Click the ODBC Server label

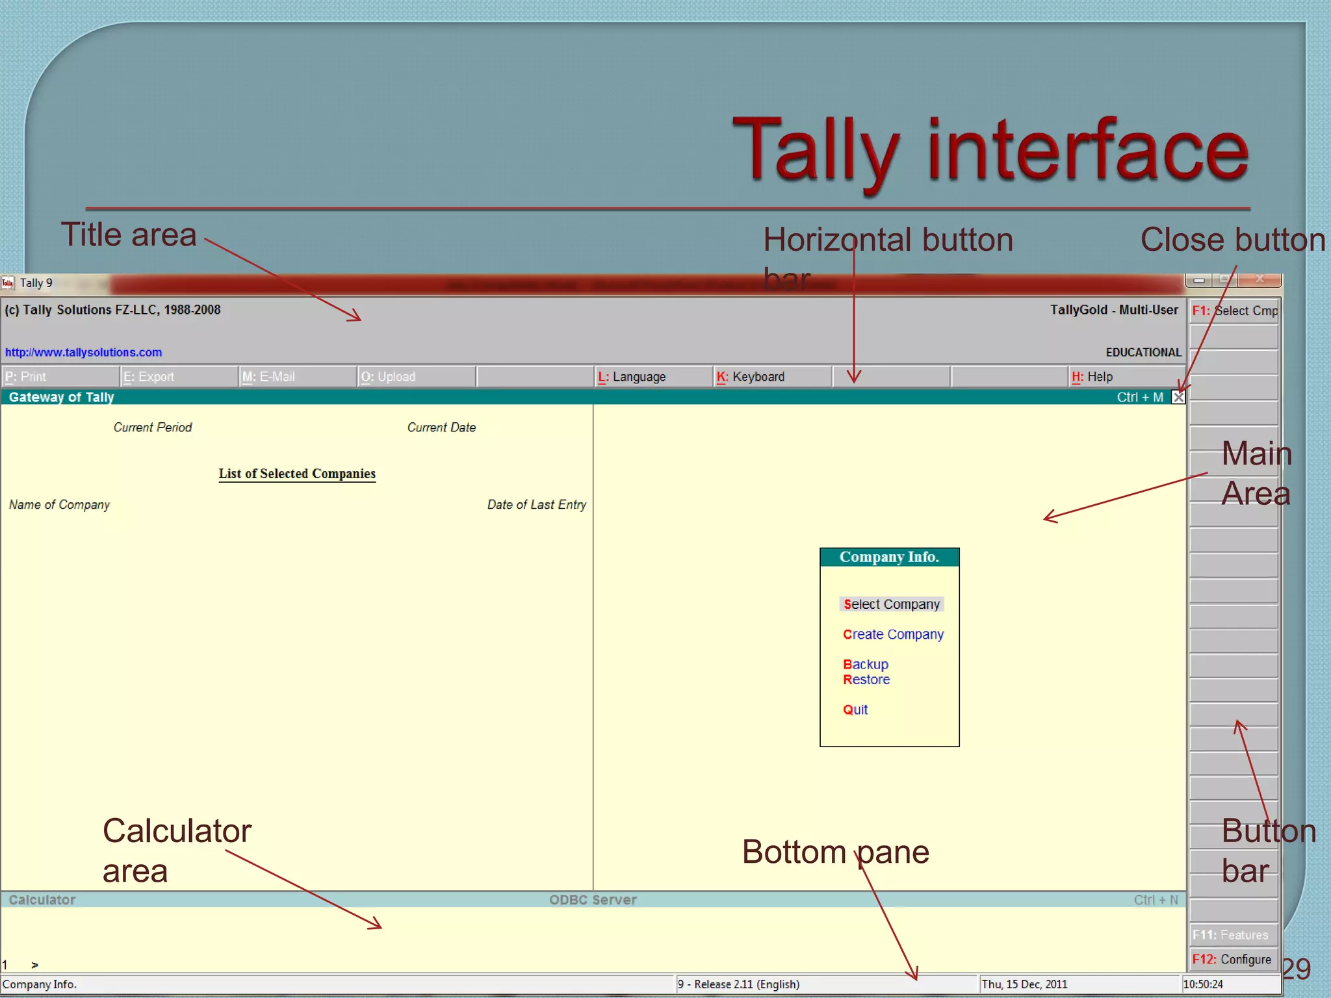593,900
